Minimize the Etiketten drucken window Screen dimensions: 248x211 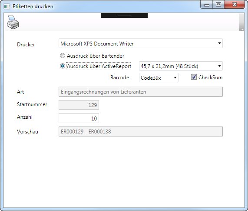[207, 5]
